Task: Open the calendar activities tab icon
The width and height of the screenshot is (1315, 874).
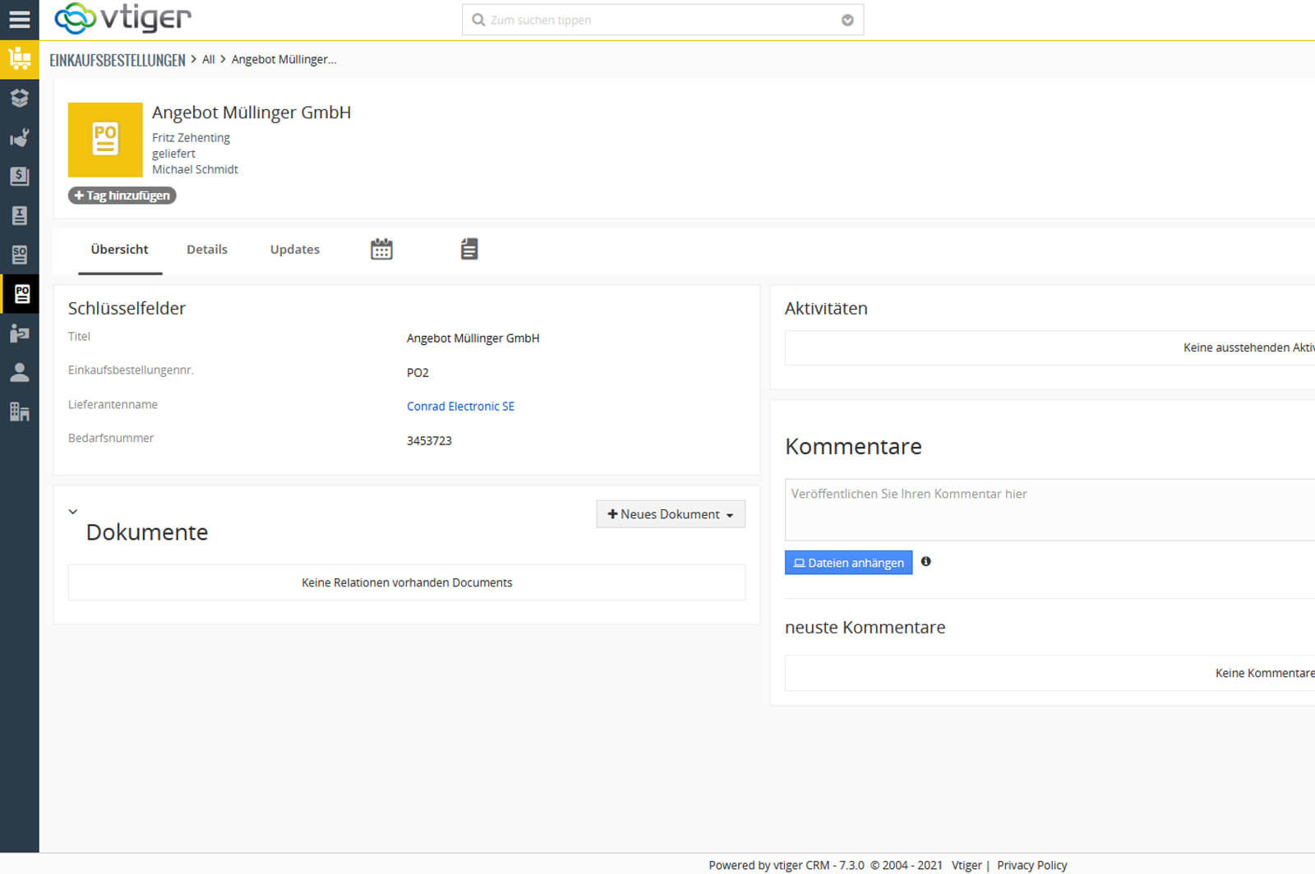Action: [381, 249]
